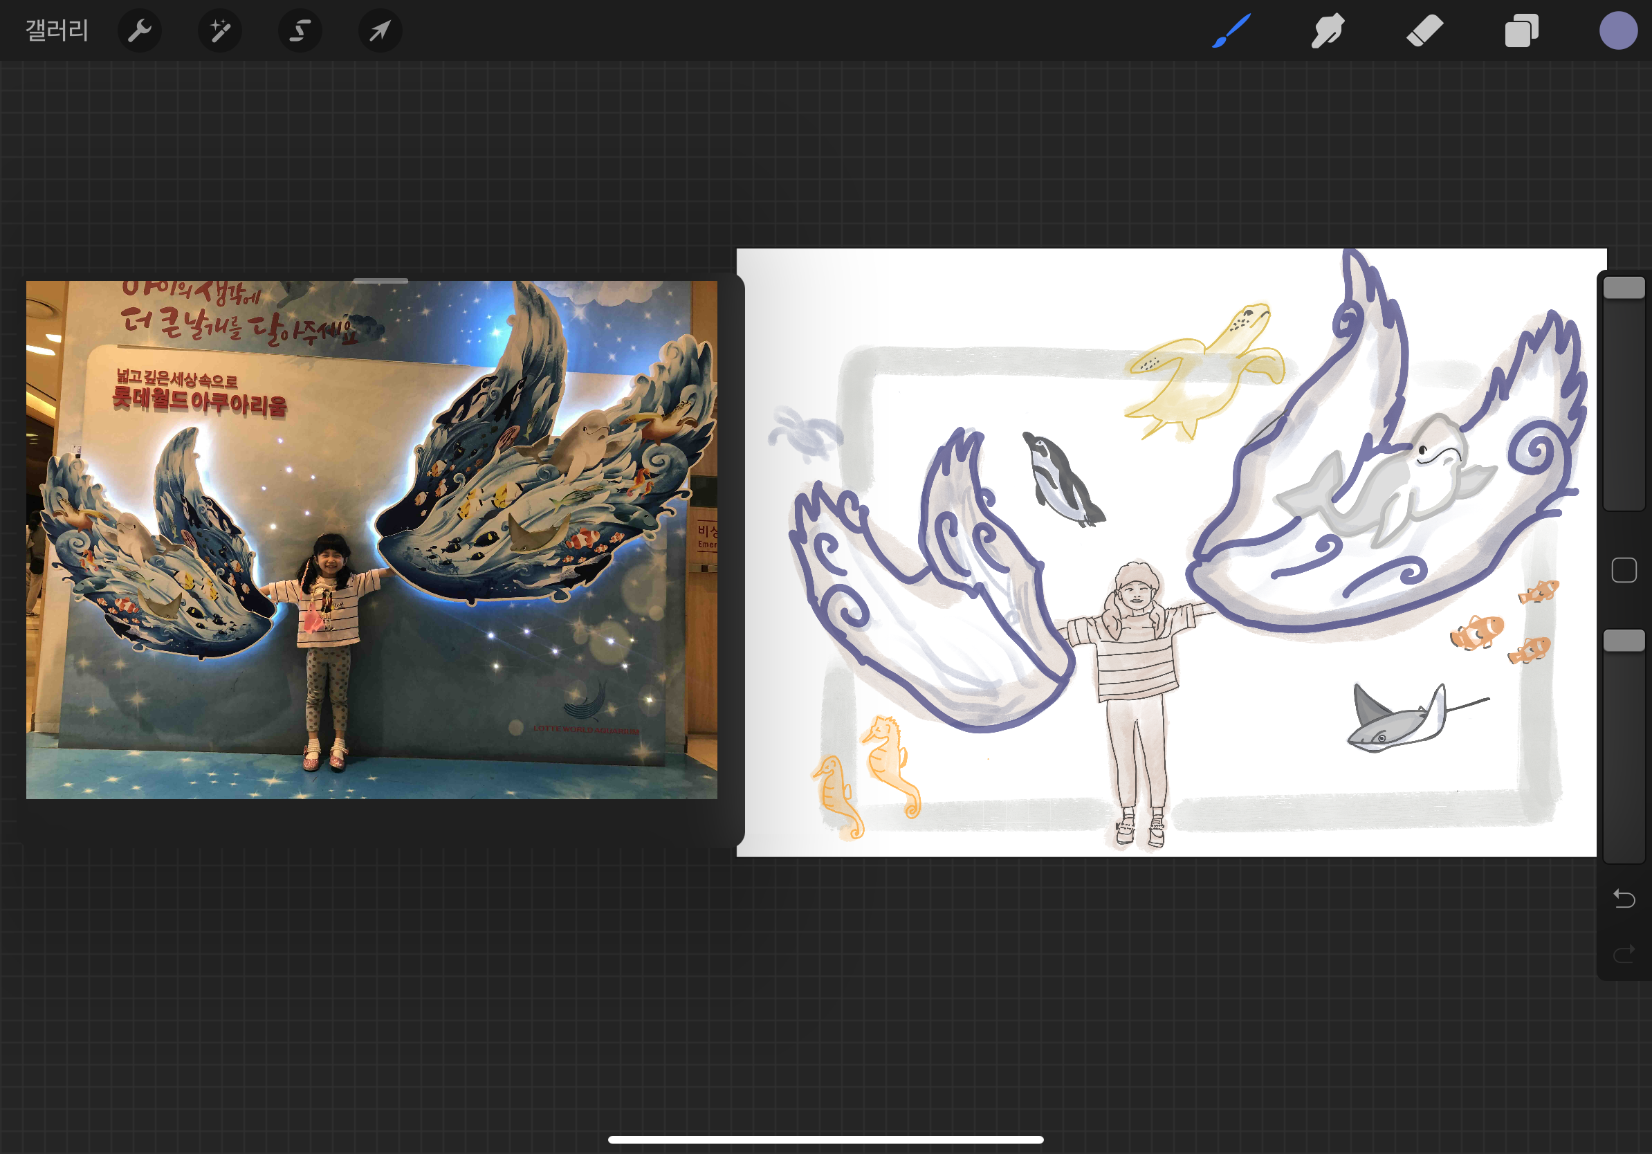Activate the Transform arrow tool
Screen dimensions: 1652x1154
380,31
